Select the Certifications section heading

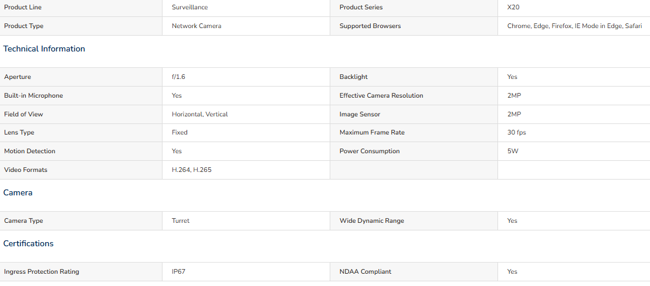point(28,243)
